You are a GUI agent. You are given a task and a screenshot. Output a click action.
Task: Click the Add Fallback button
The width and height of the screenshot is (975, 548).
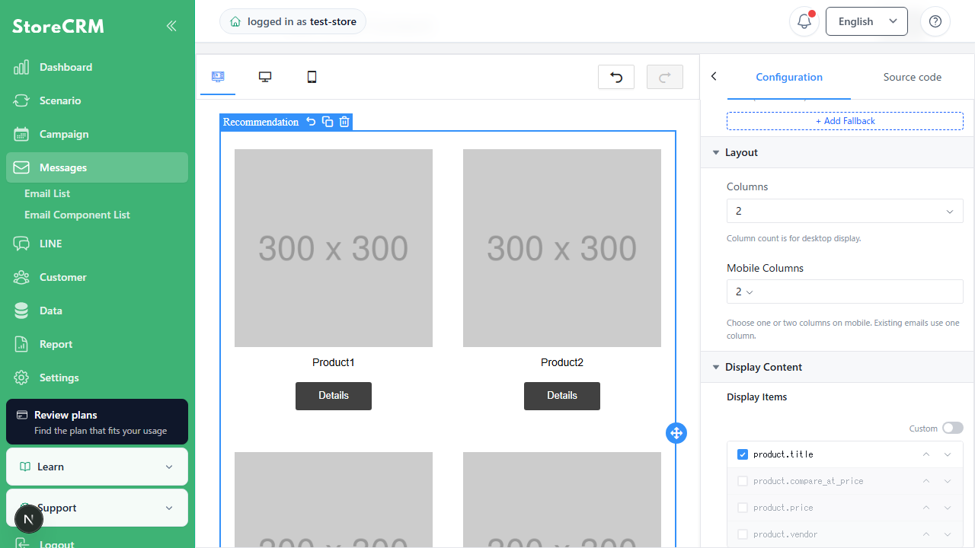click(845, 121)
